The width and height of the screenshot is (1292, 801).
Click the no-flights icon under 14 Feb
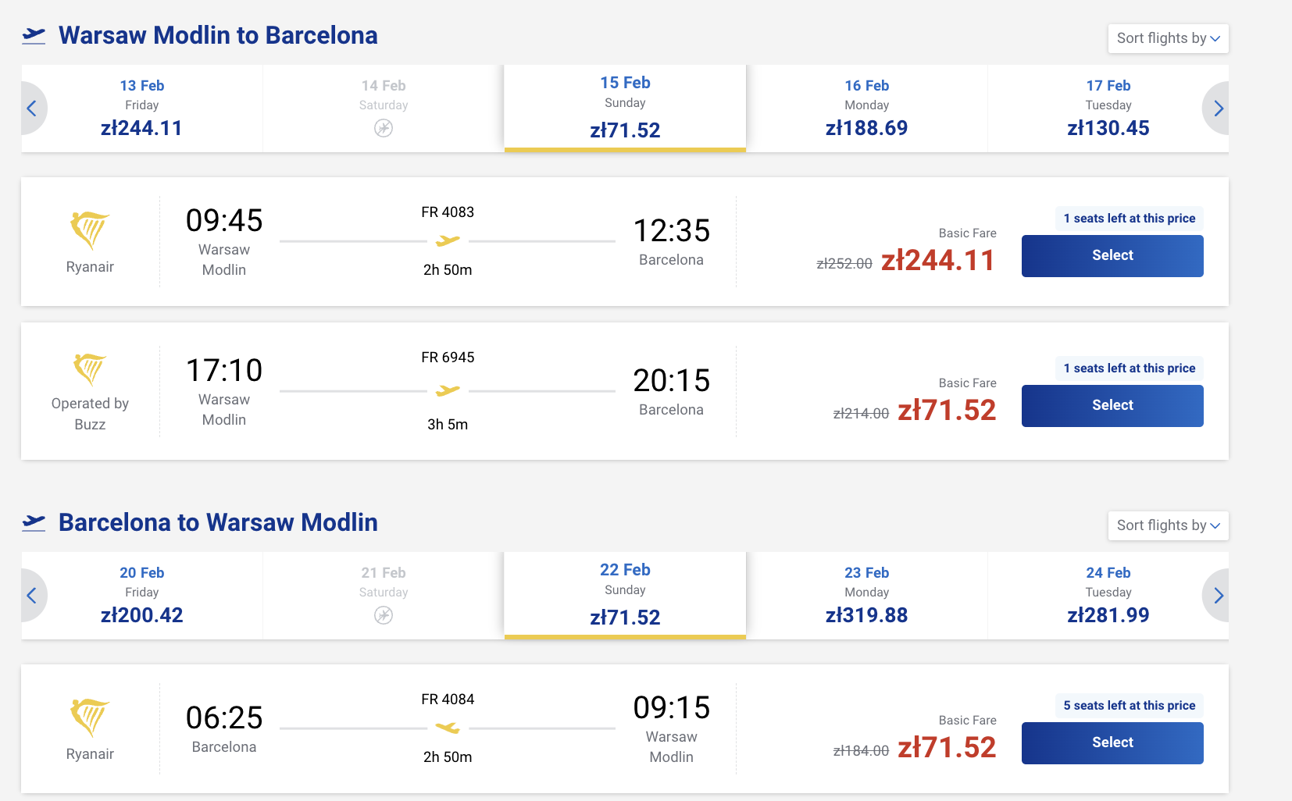[384, 128]
